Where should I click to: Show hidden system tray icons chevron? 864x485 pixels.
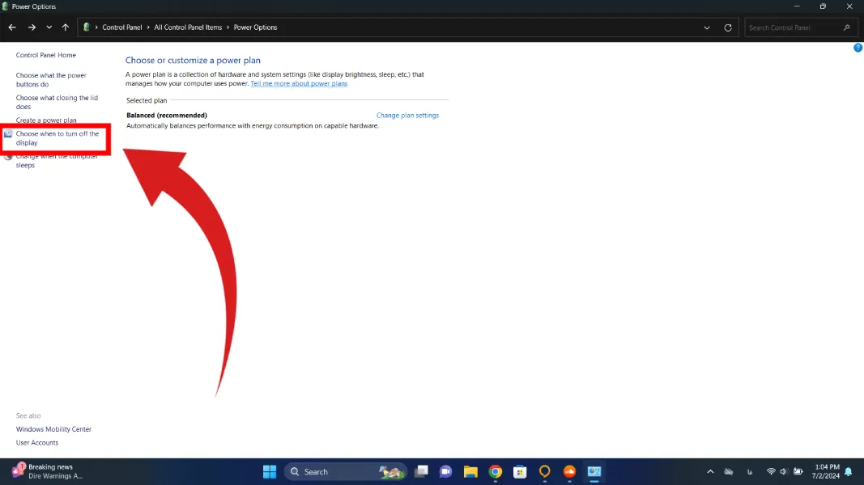[x=710, y=471]
